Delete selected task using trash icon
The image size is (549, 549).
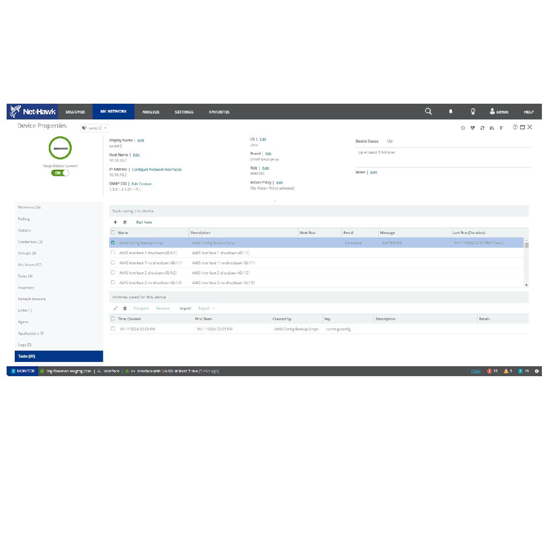pyautogui.click(x=125, y=222)
